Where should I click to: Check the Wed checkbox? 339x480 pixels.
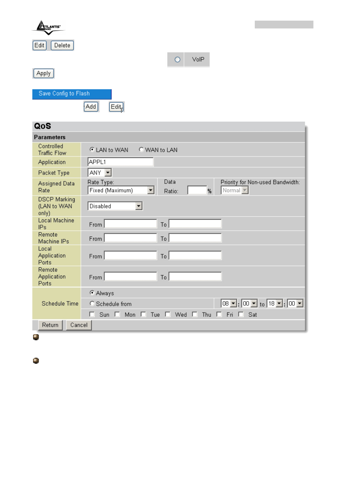tap(168, 314)
